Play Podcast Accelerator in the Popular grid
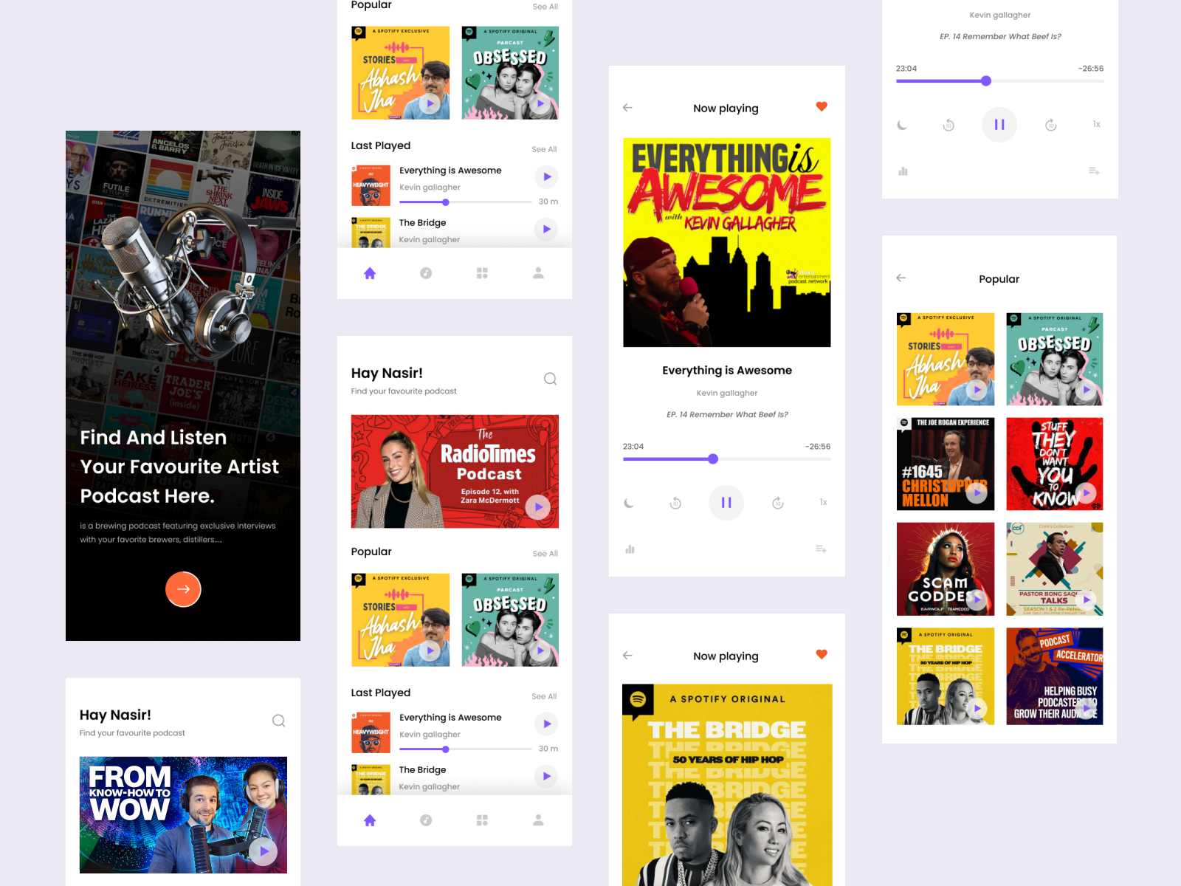 click(1087, 709)
